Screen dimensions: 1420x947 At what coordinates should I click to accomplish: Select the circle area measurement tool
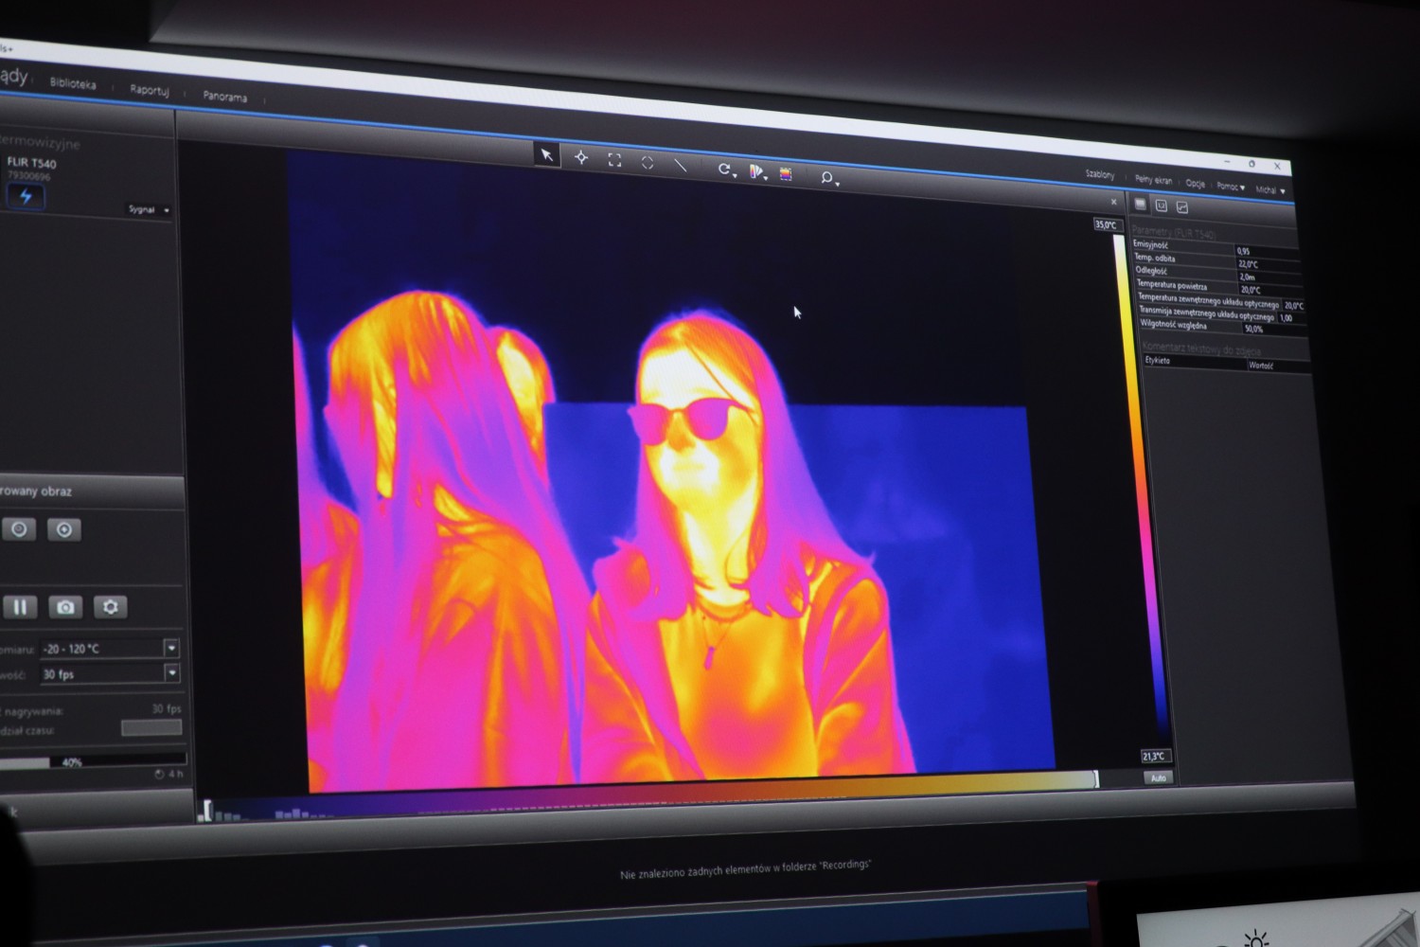tap(648, 163)
